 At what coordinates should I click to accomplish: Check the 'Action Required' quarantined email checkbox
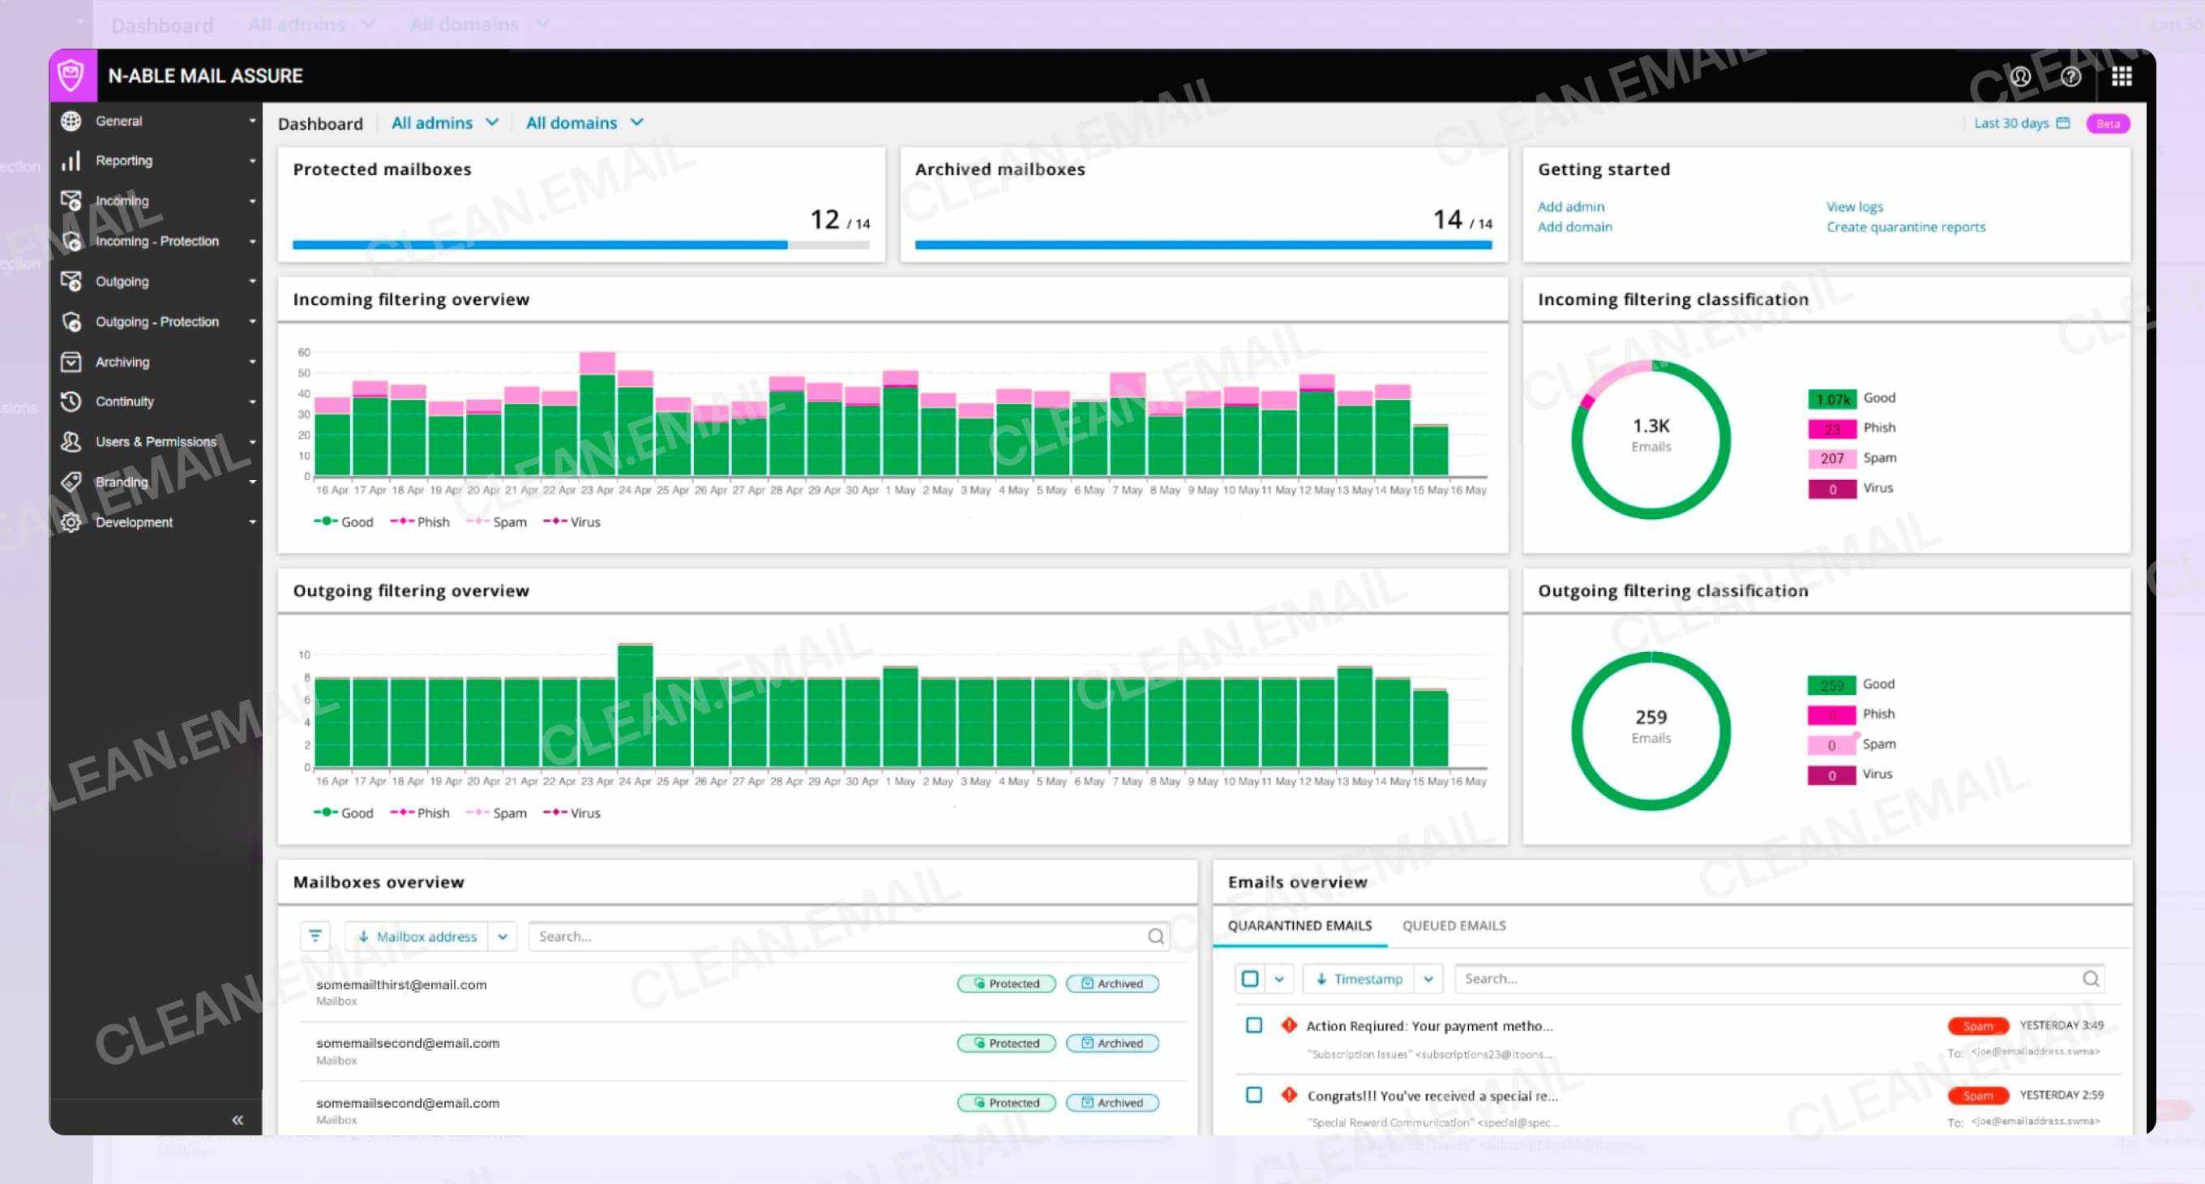pyautogui.click(x=1254, y=1026)
